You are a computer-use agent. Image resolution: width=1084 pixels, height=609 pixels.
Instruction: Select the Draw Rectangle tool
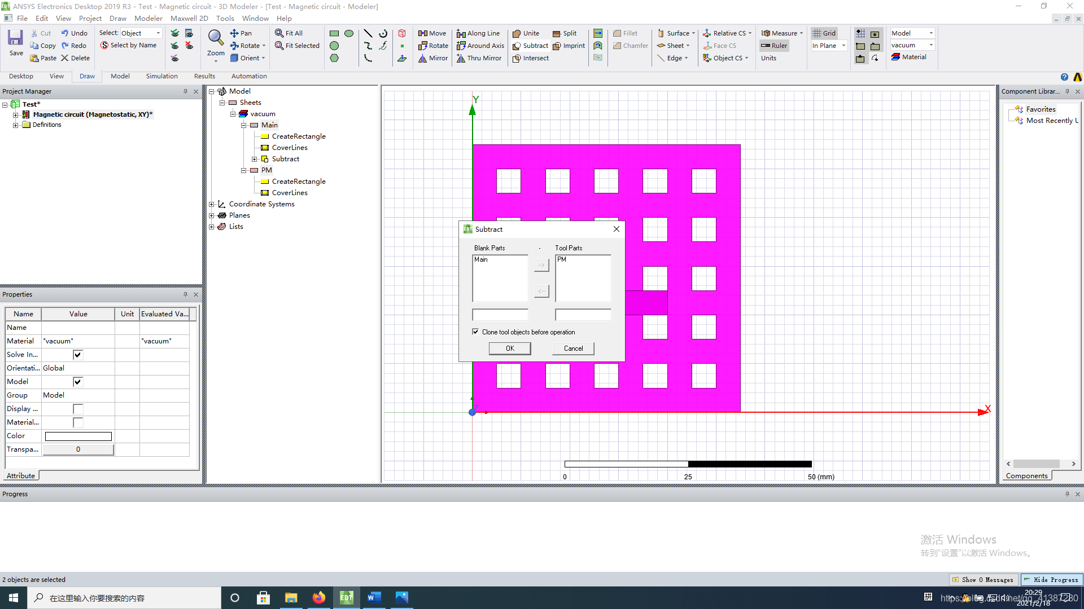point(334,33)
